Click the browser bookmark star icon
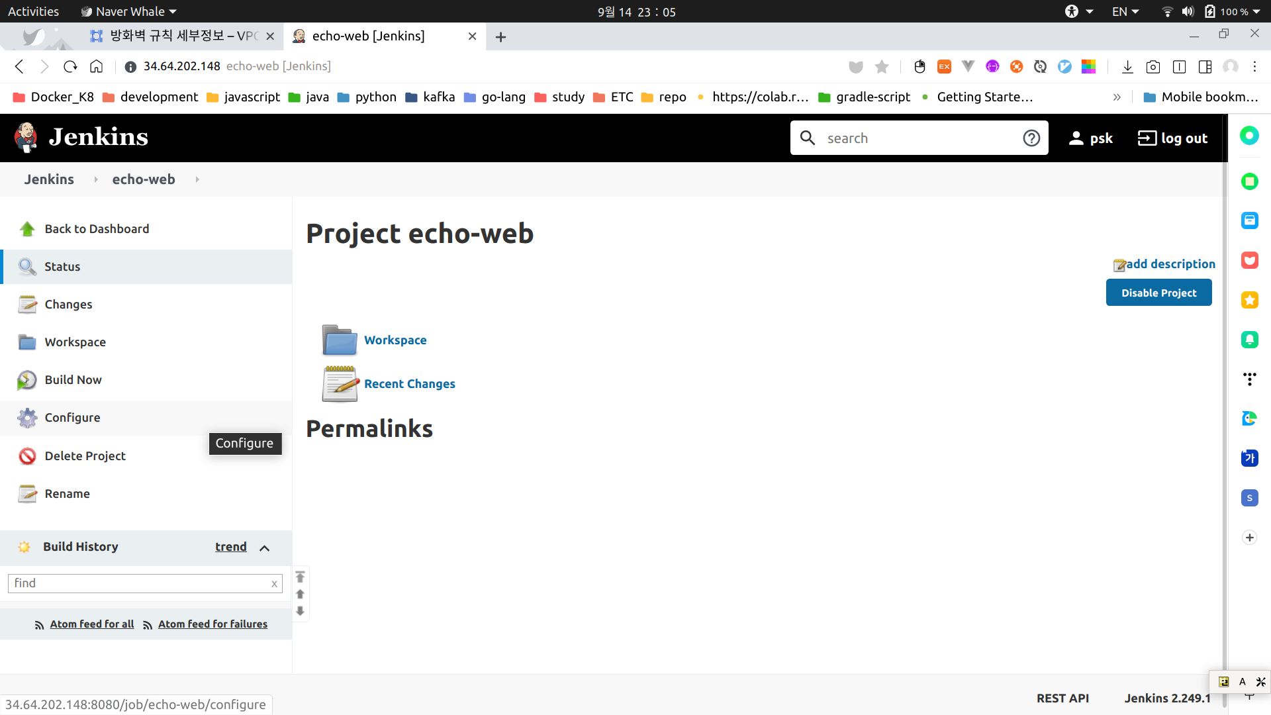The image size is (1271, 715). coord(881,66)
